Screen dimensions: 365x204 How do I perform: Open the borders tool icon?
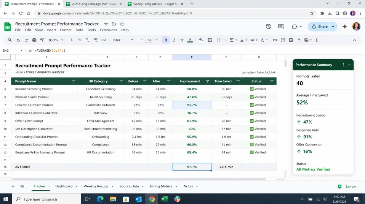pos(210,40)
